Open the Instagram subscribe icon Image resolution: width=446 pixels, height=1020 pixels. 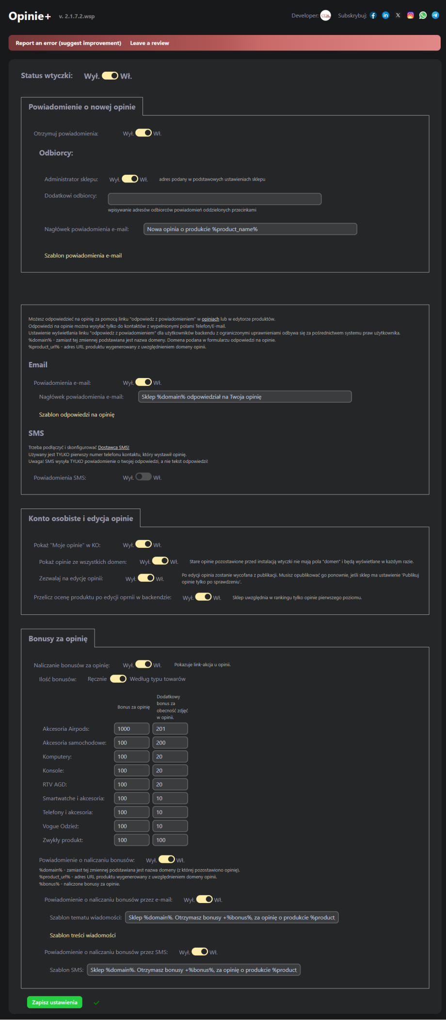(411, 16)
